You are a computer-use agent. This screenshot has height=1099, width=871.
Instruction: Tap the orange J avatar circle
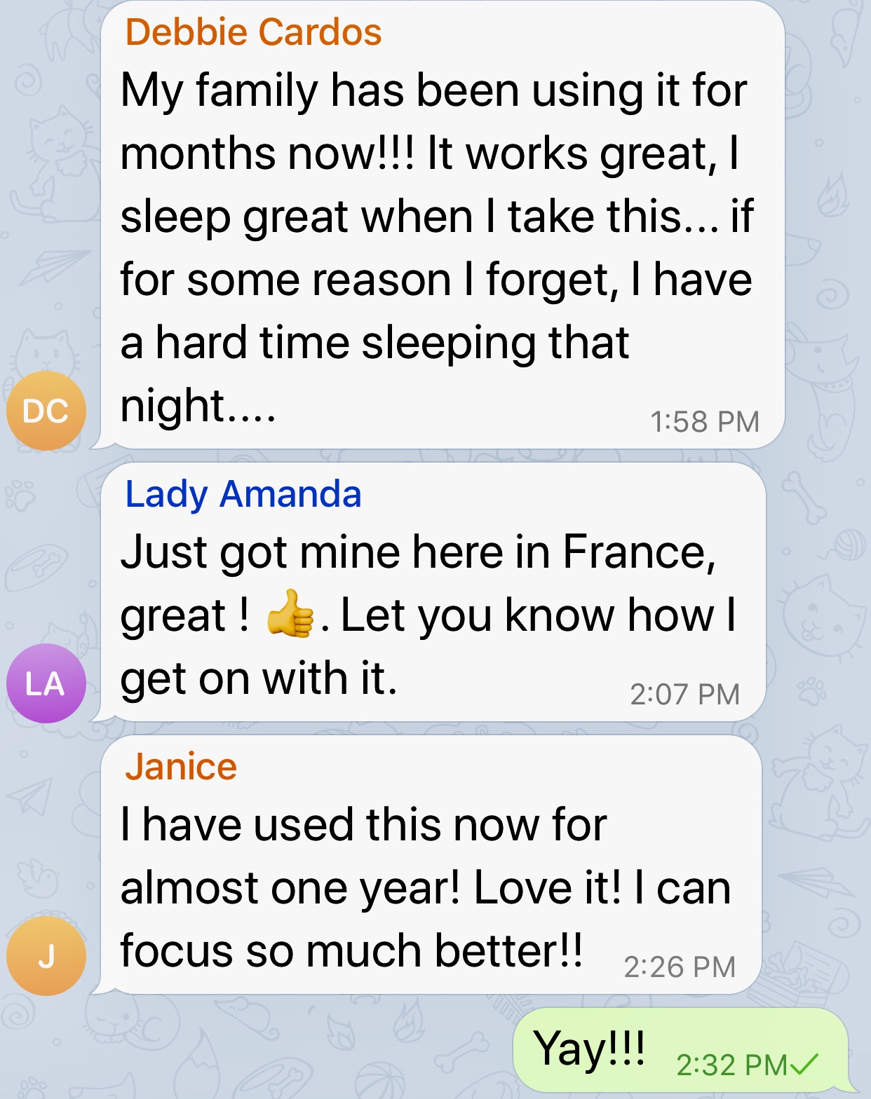[x=46, y=955]
